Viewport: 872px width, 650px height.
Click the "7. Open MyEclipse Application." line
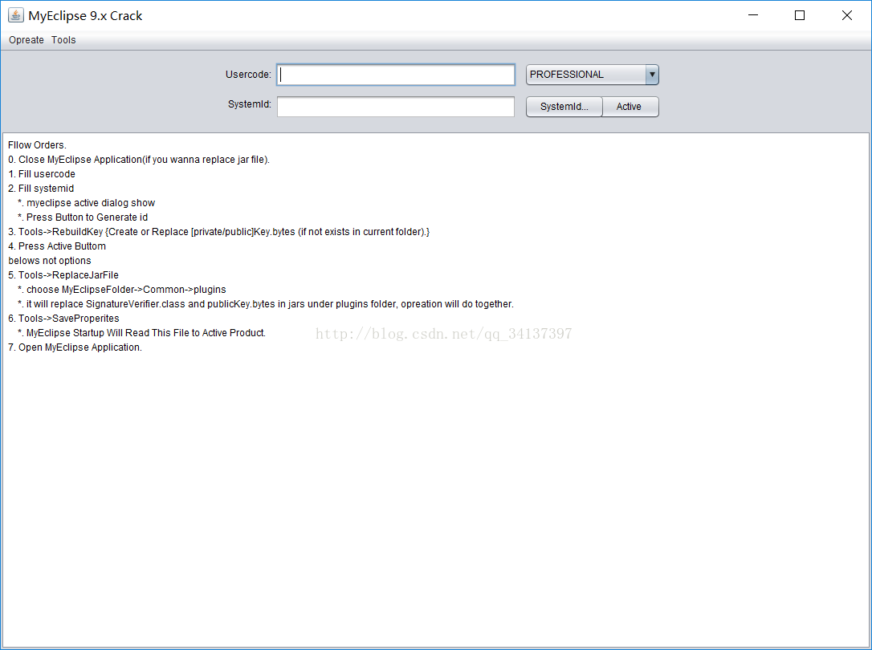pyautogui.click(x=75, y=347)
